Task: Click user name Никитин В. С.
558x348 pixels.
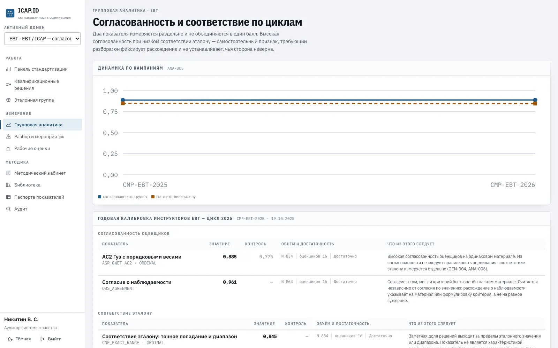Action: click(x=21, y=319)
